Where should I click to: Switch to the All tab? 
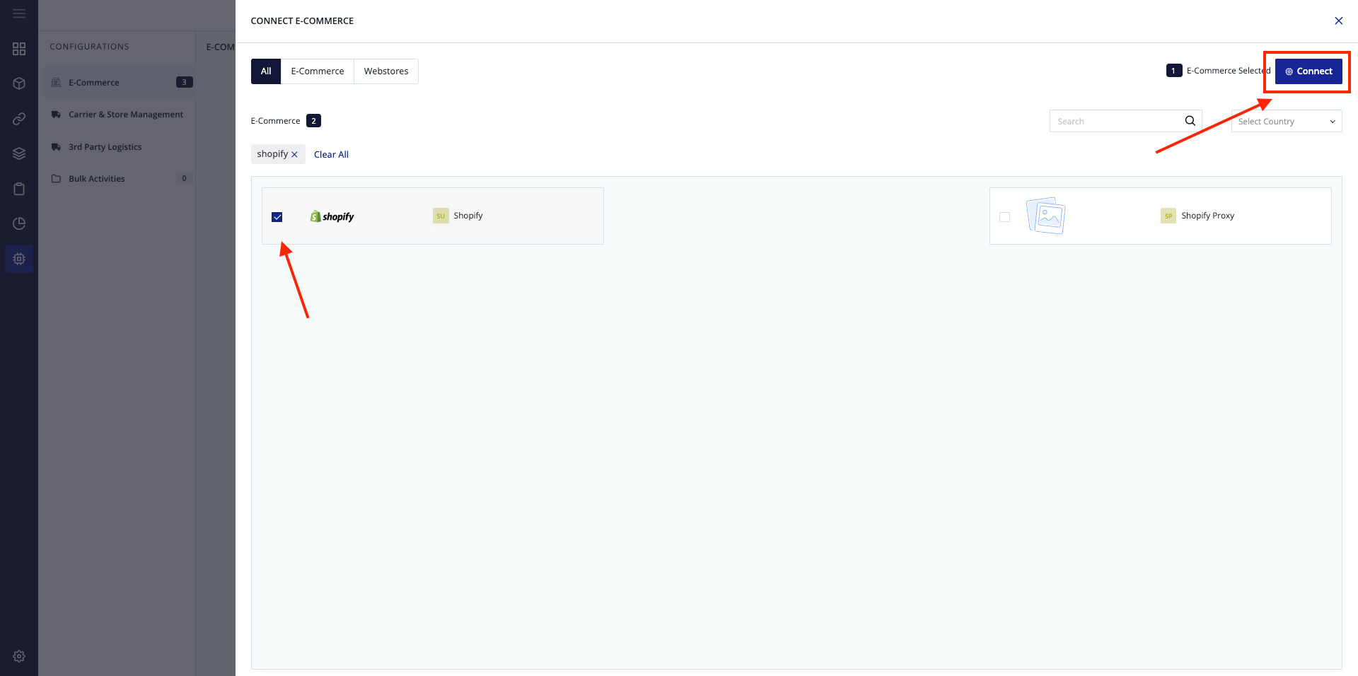click(266, 71)
